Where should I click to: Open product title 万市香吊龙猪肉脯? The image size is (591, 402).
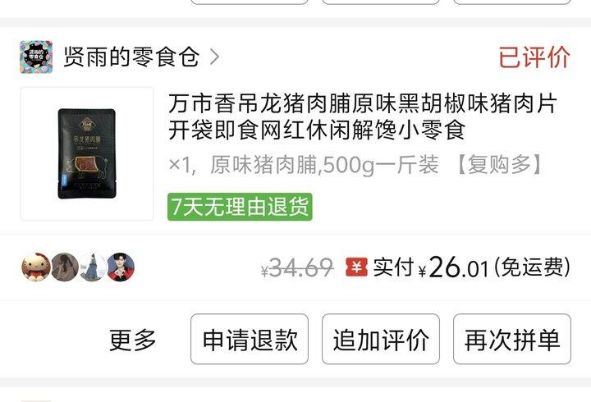[362, 116]
